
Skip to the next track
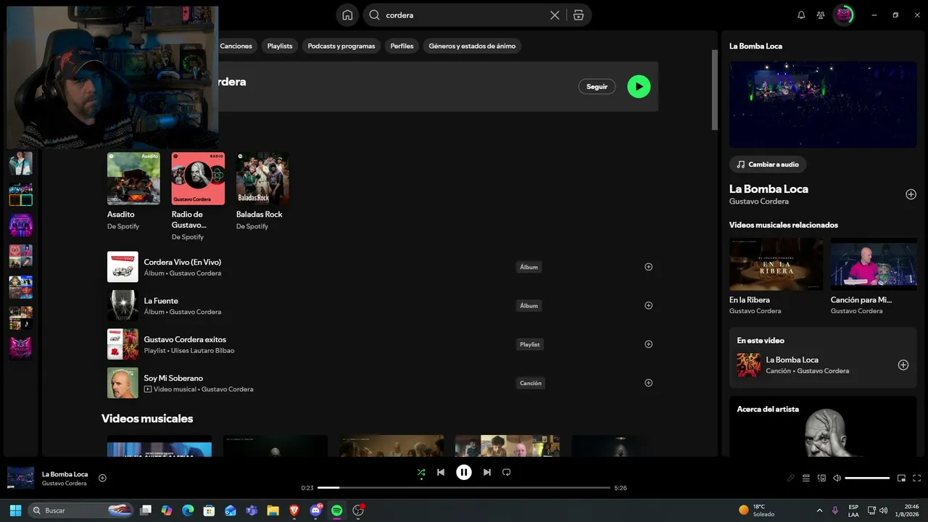tap(487, 472)
